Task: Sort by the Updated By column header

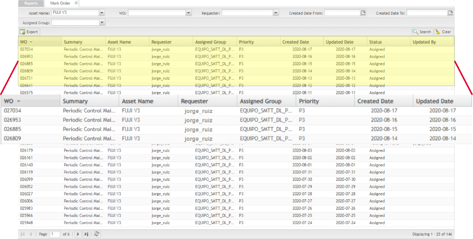Action: (433, 42)
